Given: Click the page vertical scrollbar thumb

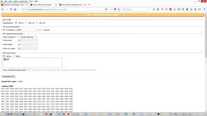Looking at the screenshot, I should coord(206,35).
